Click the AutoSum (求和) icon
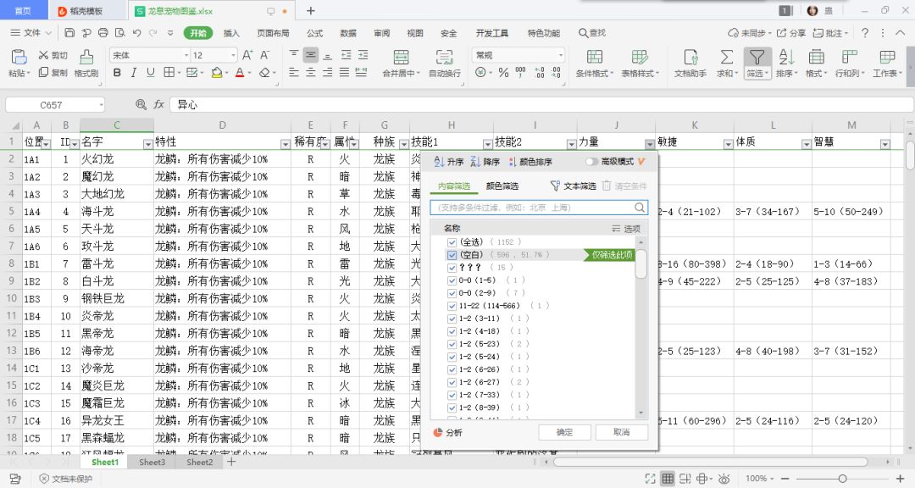The width and height of the screenshot is (915, 488). point(727,58)
